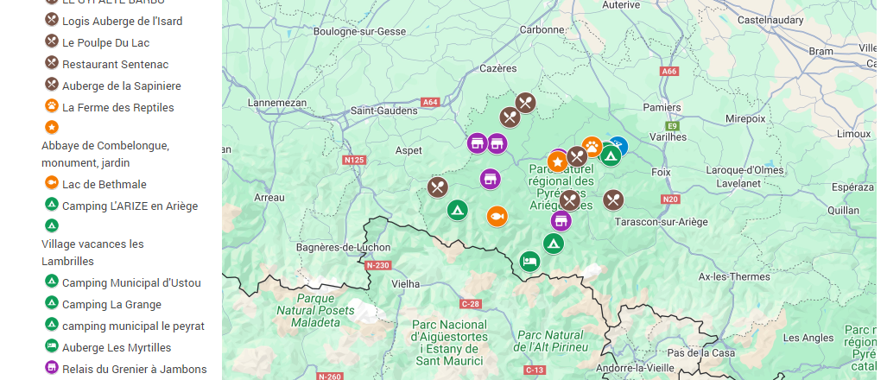Open Logis Auberge de l'Isard entry

point(122,22)
